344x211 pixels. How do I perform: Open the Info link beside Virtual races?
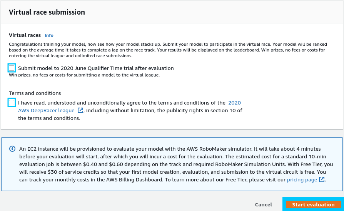pos(49,35)
